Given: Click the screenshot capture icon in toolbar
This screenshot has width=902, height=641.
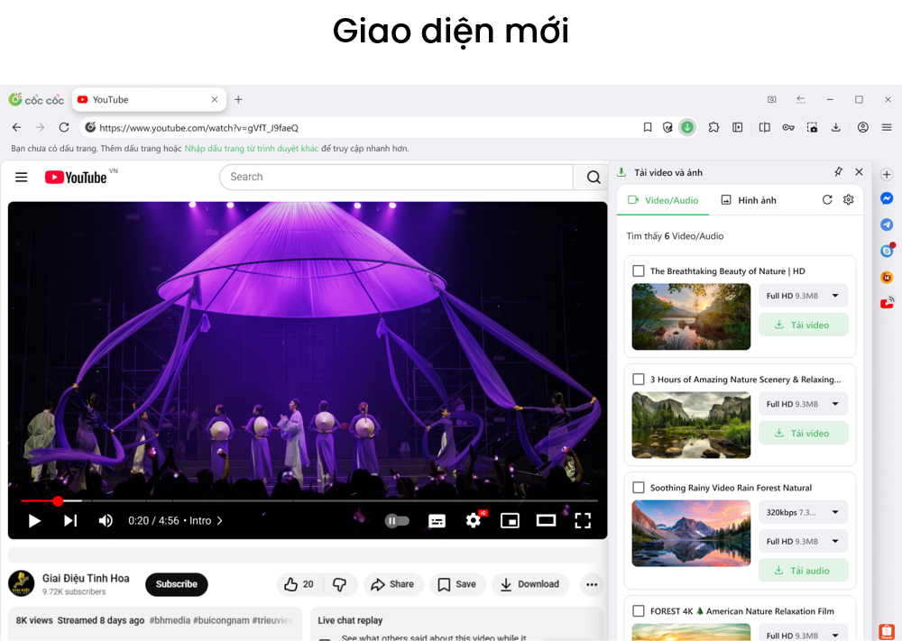Looking at the screenshot, I should 813,128.
